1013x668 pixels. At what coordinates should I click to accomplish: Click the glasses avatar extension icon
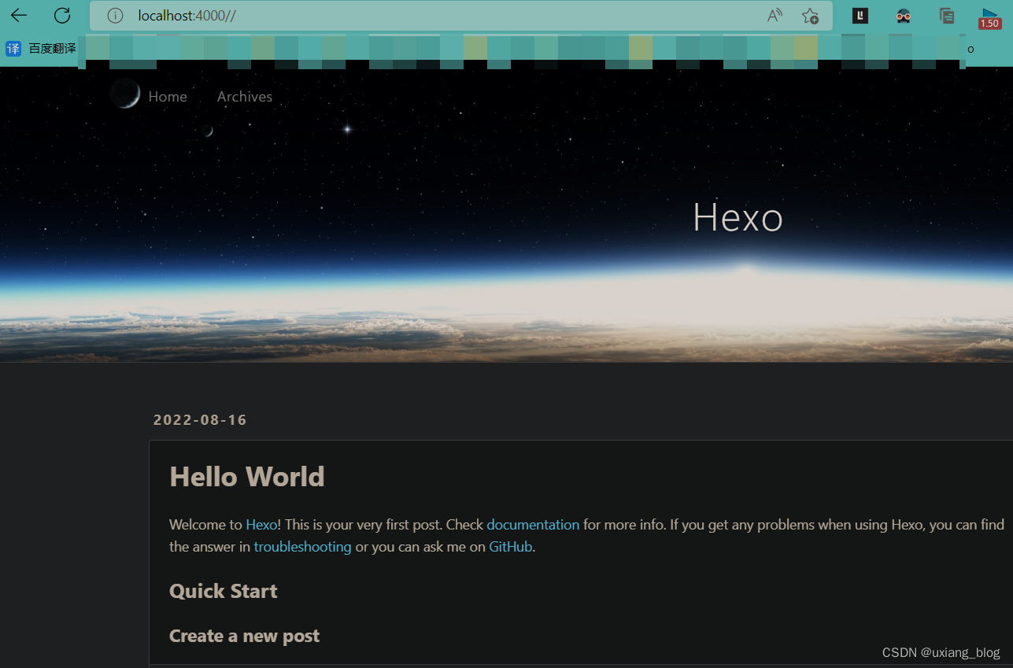coord(903,16)
